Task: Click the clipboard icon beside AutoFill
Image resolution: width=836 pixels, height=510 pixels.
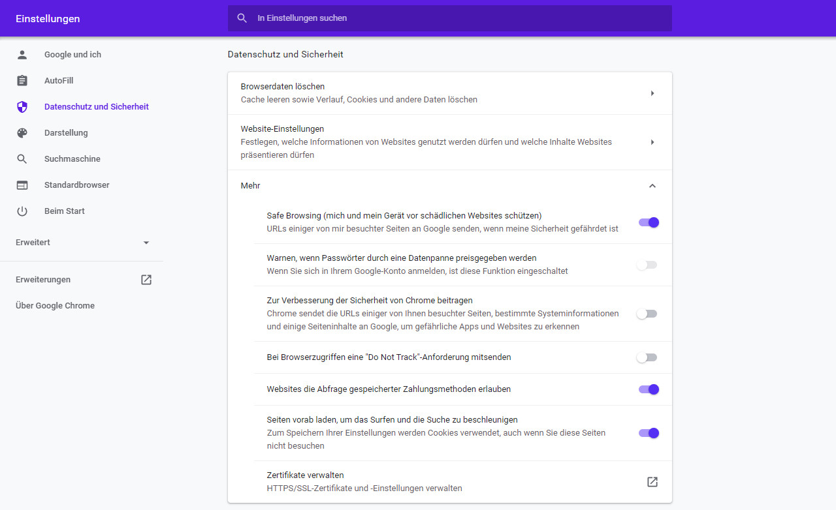Action: (x=22, y=81)
